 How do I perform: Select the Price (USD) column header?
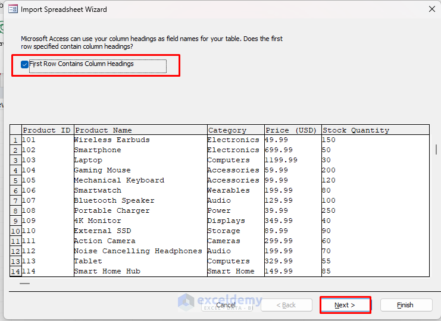[293, 130]
